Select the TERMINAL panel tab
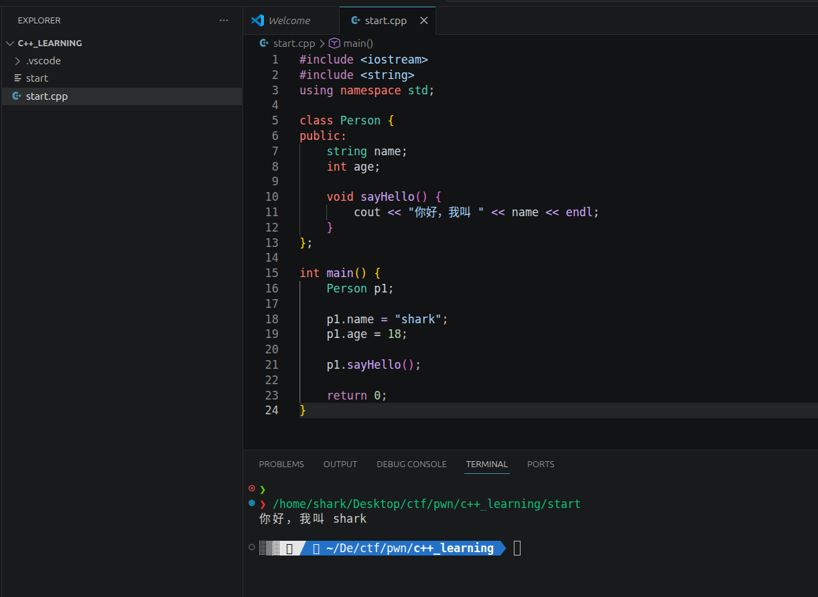Viewport: 818px width, 597px height. tap(487, 464)
